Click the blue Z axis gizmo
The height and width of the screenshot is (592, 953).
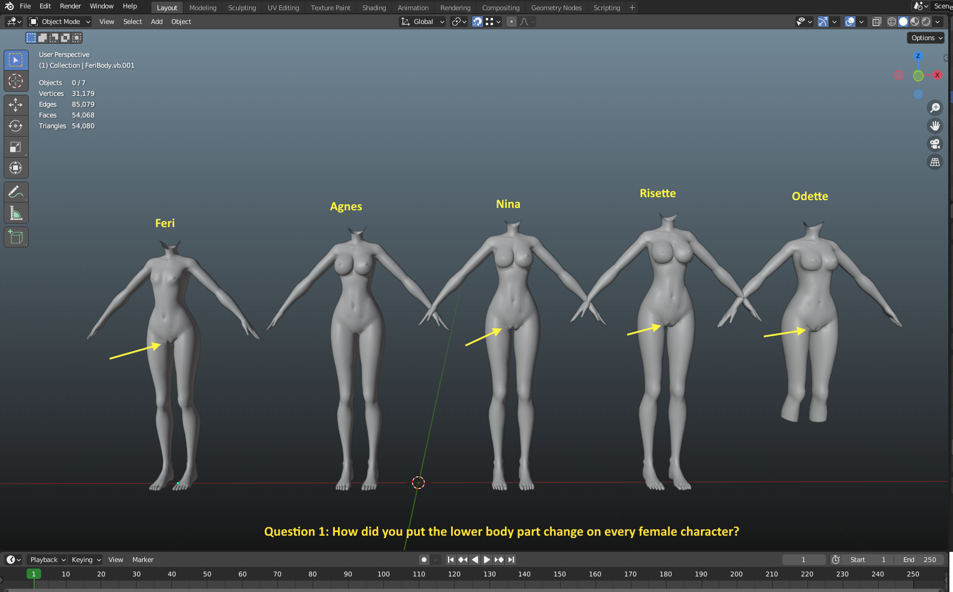918,56
